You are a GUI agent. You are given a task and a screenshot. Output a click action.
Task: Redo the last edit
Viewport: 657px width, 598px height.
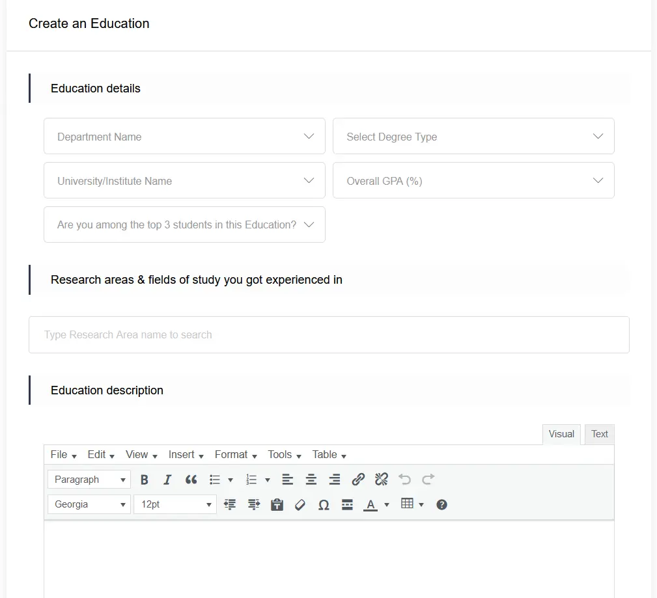428,480
